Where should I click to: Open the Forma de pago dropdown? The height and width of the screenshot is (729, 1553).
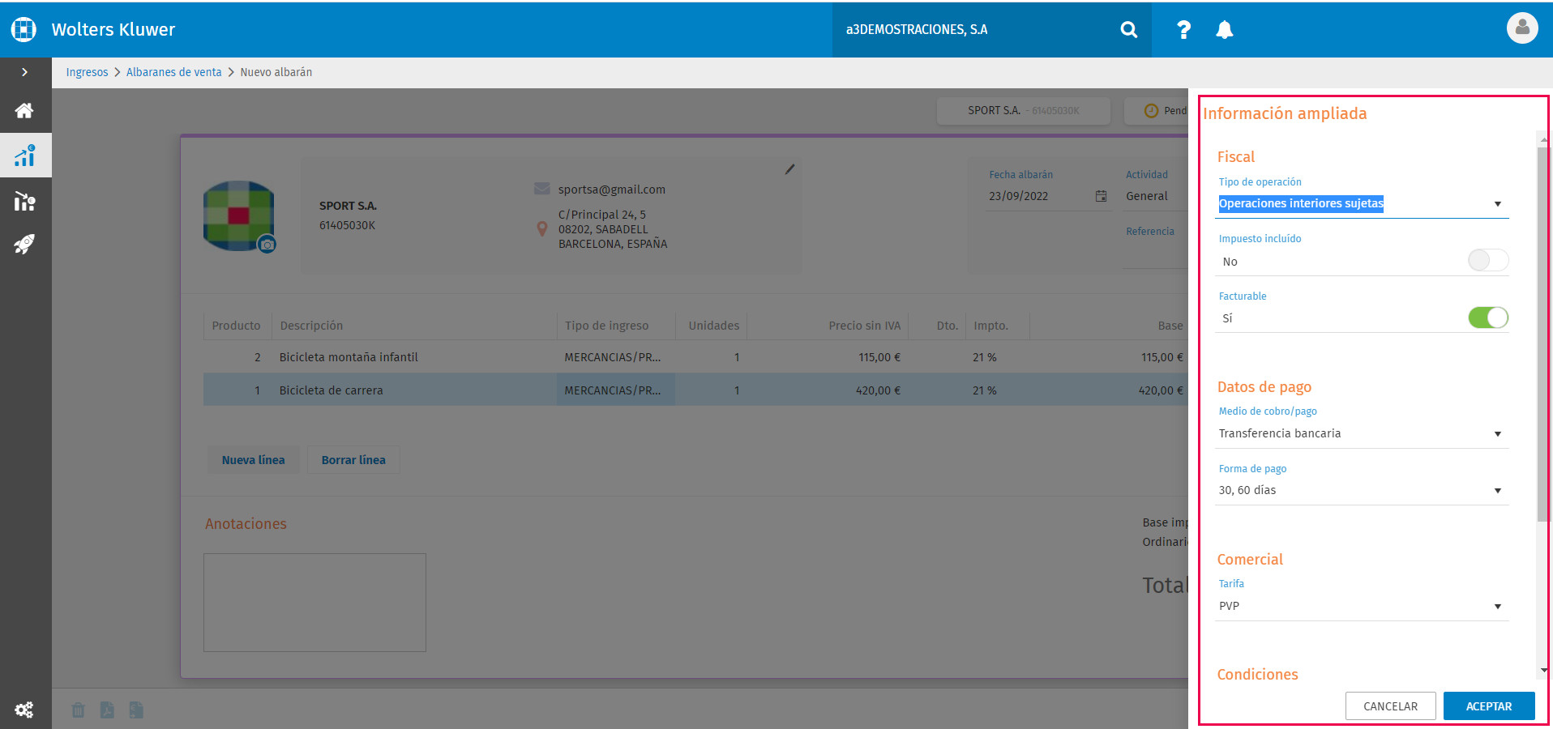(1362, 490)
